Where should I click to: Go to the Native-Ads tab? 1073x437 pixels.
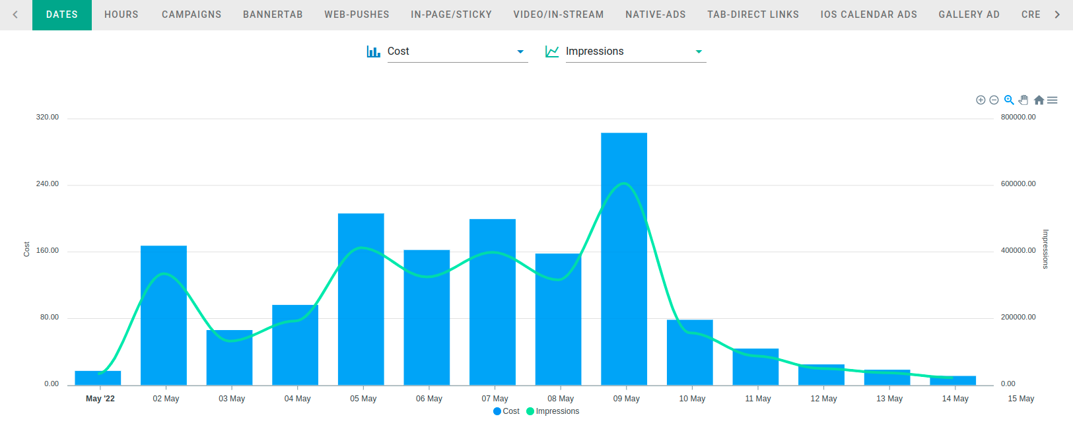pos(656,15)
